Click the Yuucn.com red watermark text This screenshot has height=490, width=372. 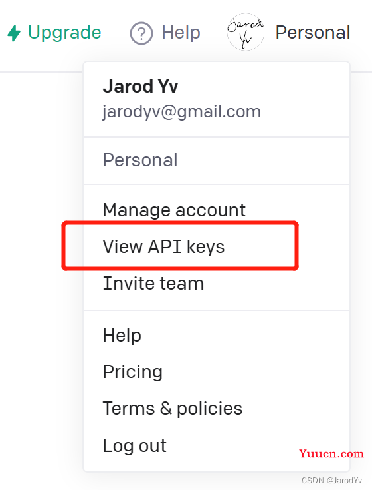(331, 453)
